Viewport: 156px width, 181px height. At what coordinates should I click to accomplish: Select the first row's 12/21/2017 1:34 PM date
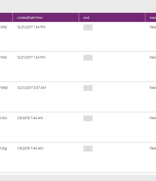click(31, 27)
